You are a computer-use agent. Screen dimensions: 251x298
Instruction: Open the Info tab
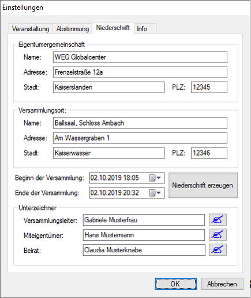(x=145, y=29)
